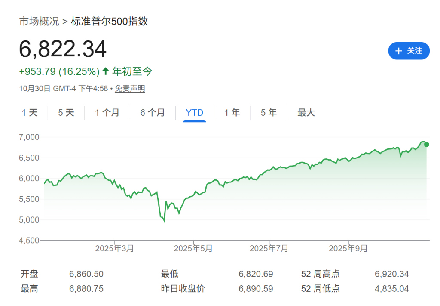Select the YTD tab

point(194,113)
